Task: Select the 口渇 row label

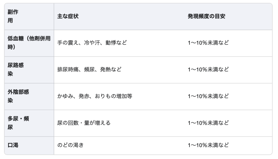Action: [x=13, y=145]
